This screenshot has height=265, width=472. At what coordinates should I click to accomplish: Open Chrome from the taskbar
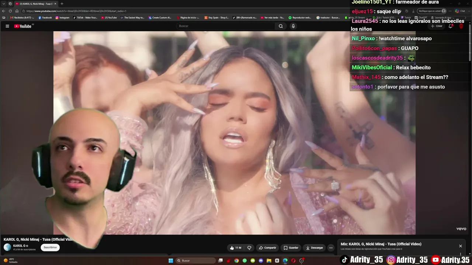point(236,261)
